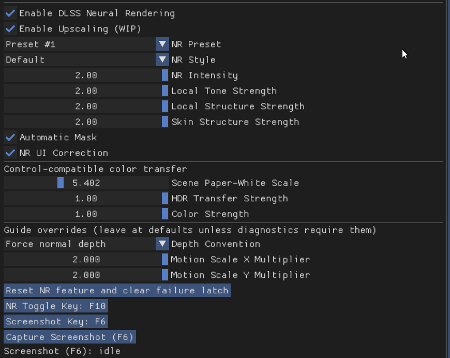Open NR Style dropdown showing Default
The image size is (450, 358).
(86, 59)
